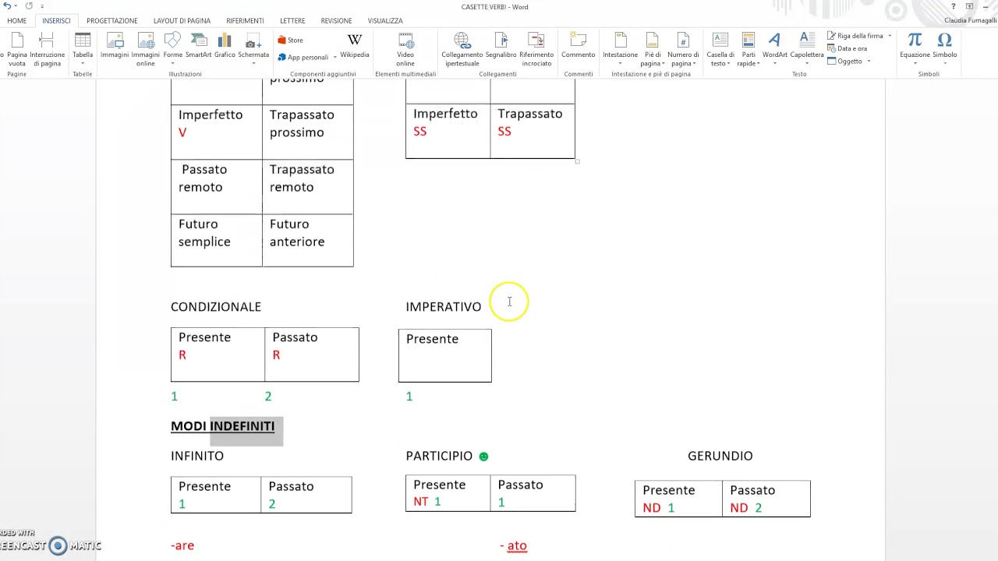Viewport: 998px width, 561px height.
Task: Click the CONDIZIONALE heading
Action: tap(216, 307)
